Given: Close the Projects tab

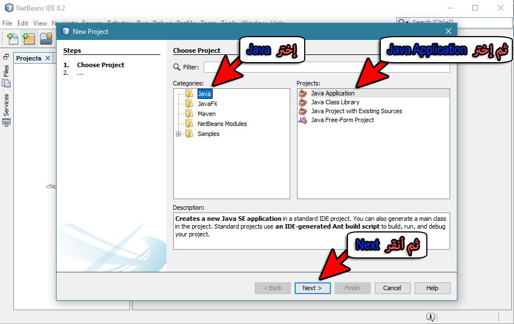Looking at the screenshot, I should (48, 58).
